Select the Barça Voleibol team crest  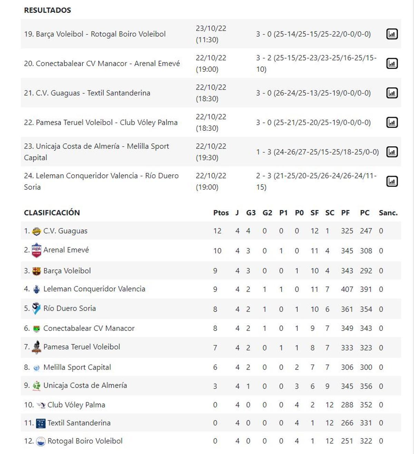[x=36, y=270]
